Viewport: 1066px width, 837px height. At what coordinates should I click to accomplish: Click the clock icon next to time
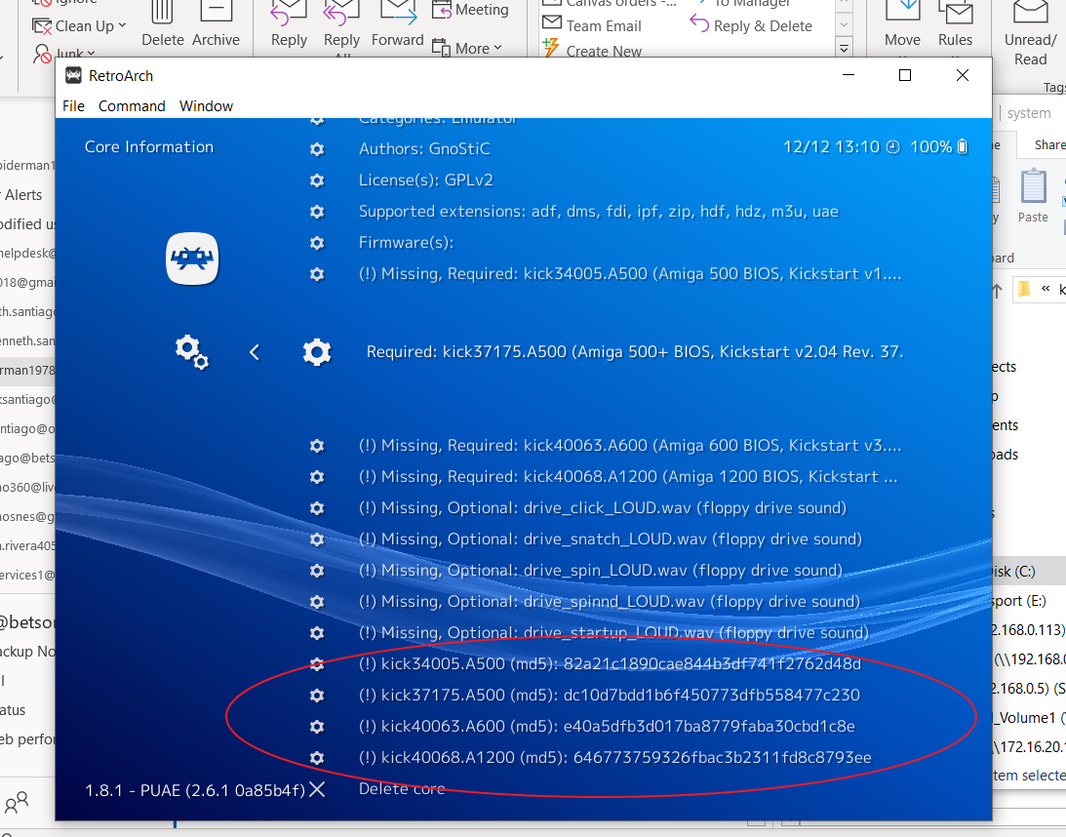click(893, 147)
